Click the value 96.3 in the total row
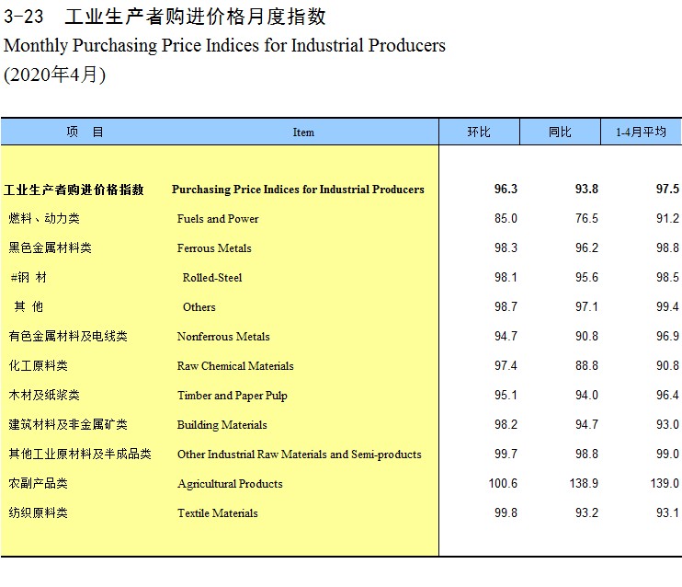682x587 pixels. click(x=506, y=189)
